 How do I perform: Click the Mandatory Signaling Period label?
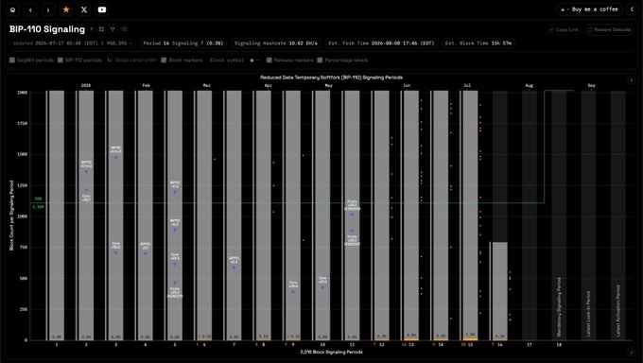point(559,307)
